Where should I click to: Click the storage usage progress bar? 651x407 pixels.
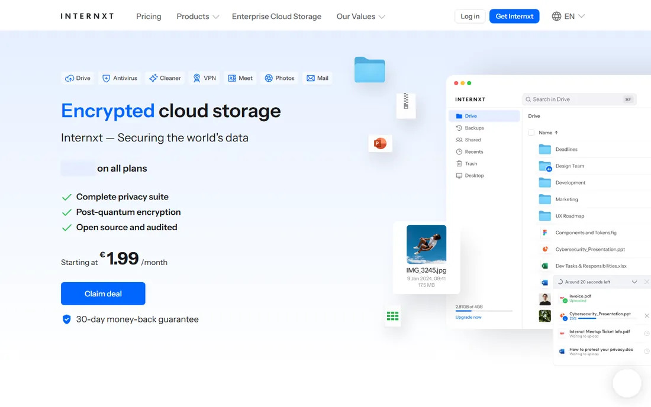[x=484, y=311]
